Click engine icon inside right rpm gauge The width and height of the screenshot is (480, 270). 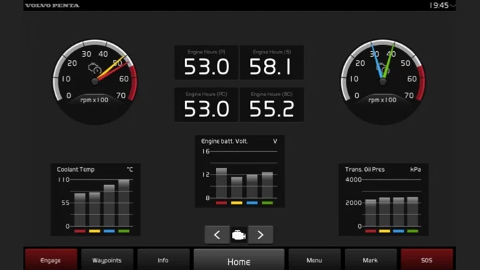point(383,68)
